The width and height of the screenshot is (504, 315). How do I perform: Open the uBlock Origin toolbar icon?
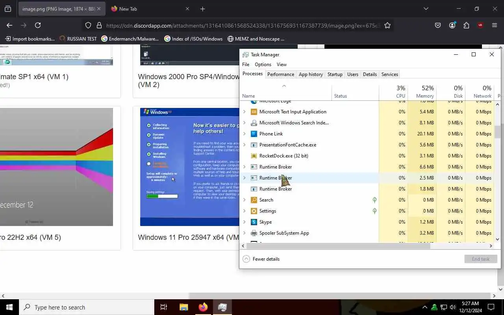click(x=480, y=25)
